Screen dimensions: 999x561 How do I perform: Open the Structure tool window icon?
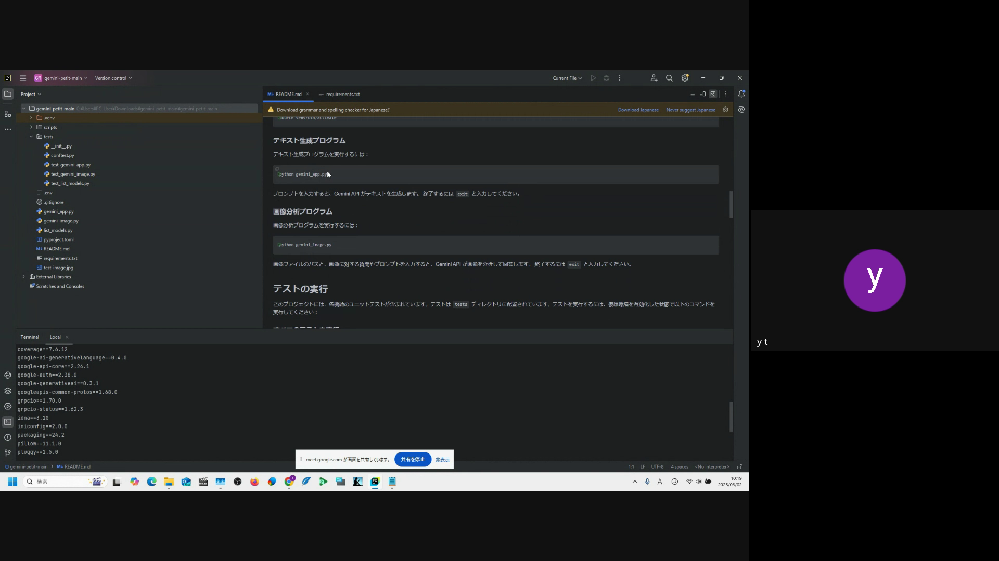(7, 114)
